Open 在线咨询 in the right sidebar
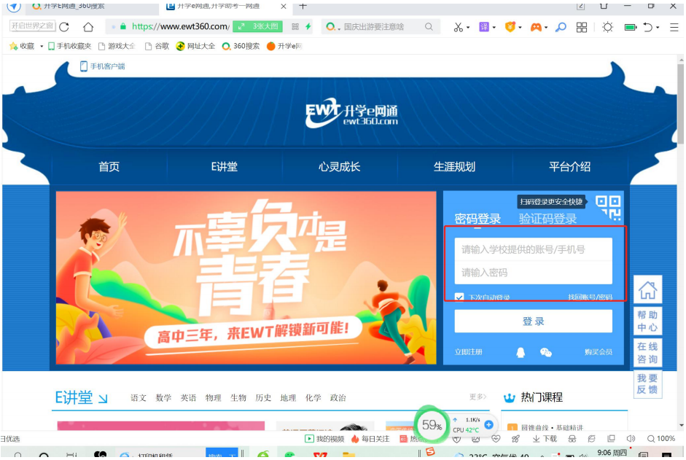 click(647, 353)
